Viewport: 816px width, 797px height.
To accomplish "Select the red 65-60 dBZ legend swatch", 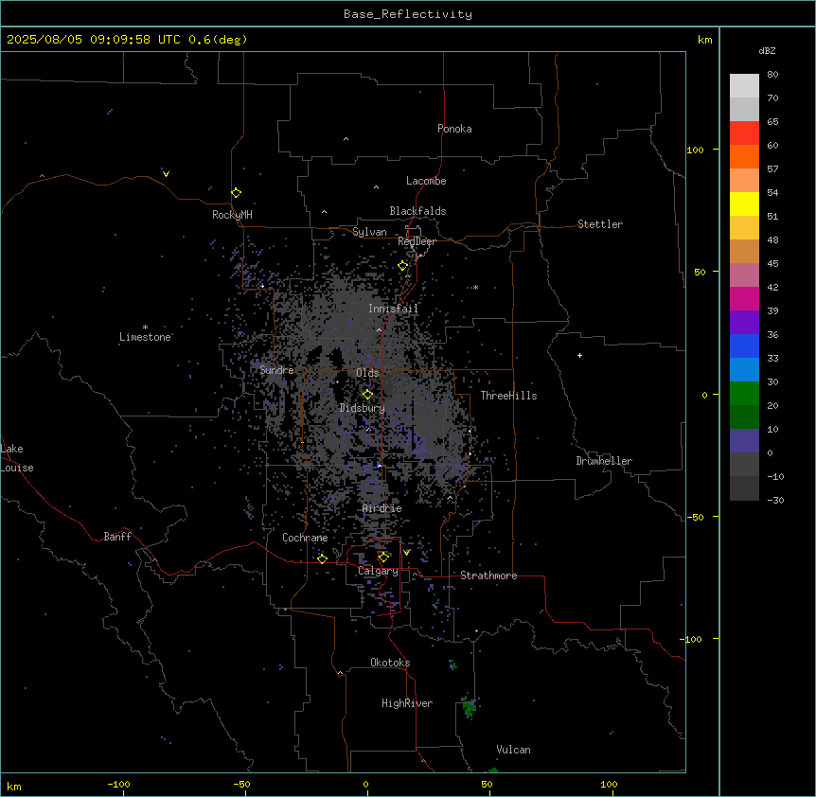I will point(744,133).
